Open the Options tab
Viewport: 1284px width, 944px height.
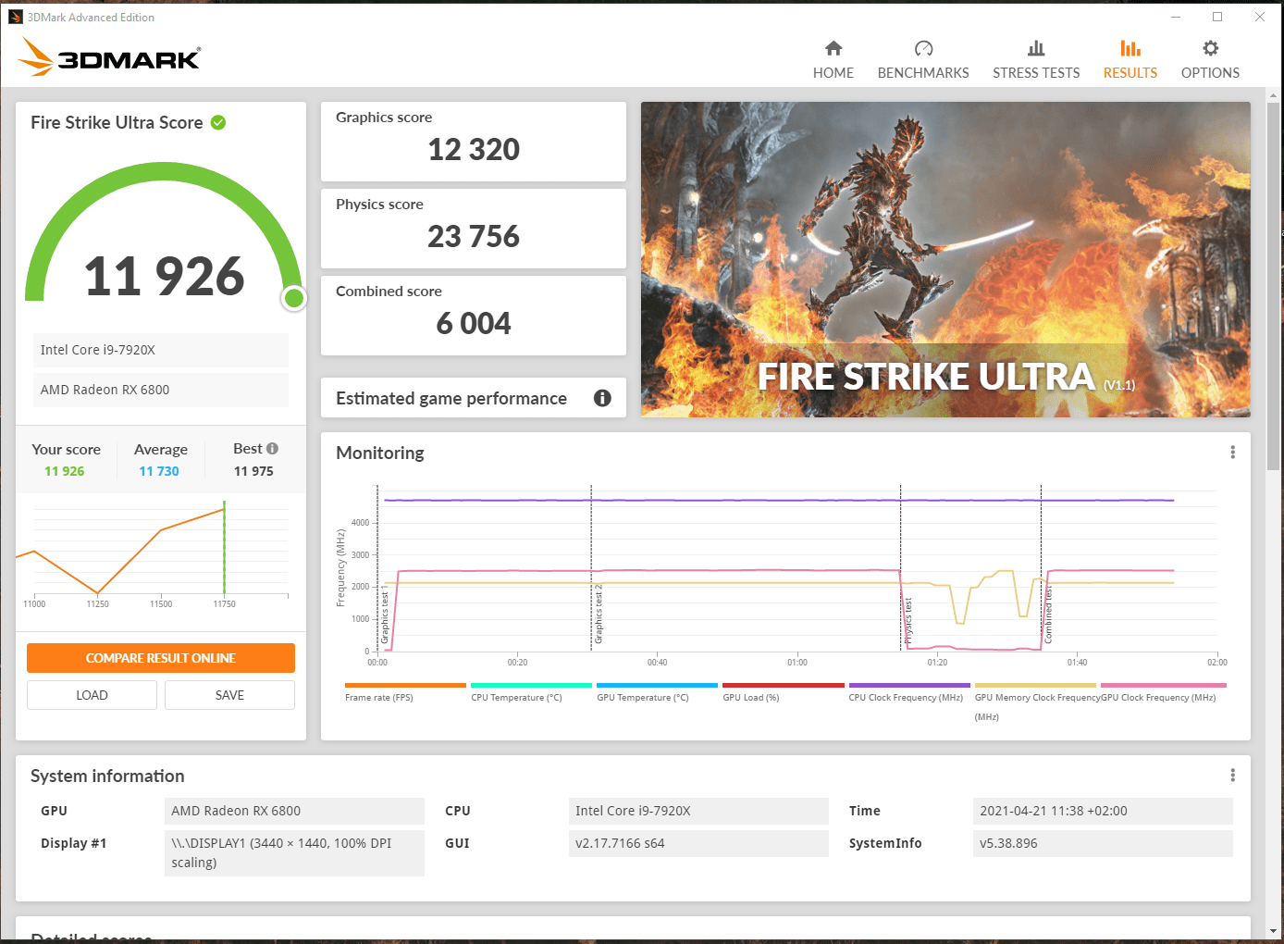click(1210, 60)
